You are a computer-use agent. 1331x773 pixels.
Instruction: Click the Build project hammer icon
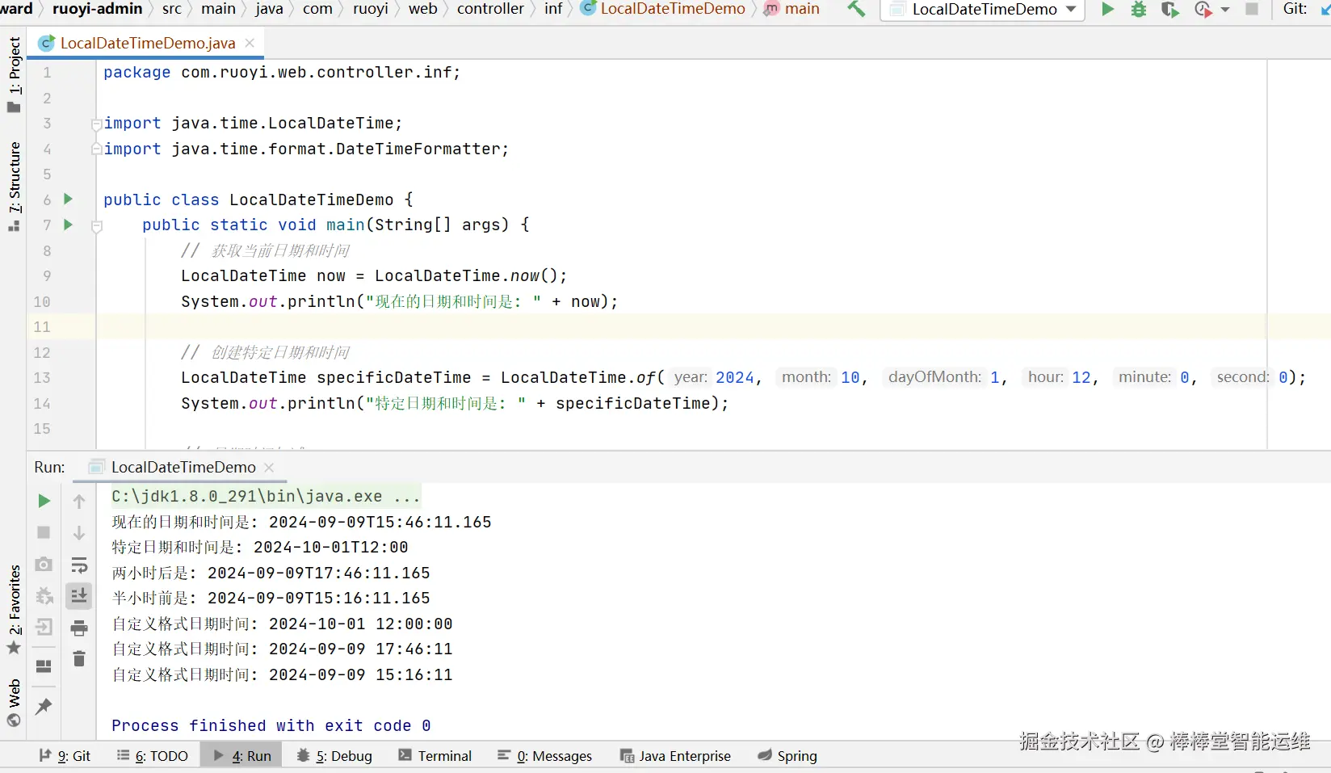pyautogui.click(x=856, y=9)
